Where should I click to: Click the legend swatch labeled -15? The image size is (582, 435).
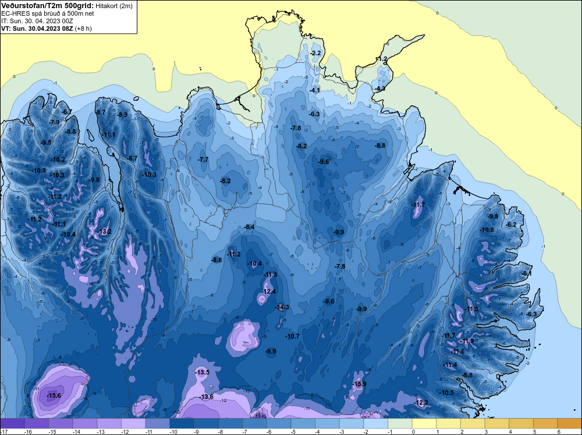[61, 423]
